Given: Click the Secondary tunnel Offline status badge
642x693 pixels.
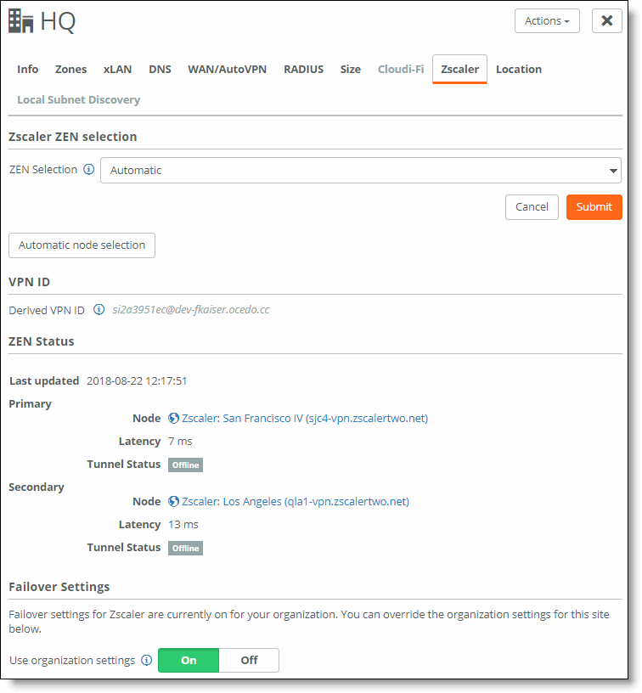Looking at the screenshot, I should pos(185,548).
